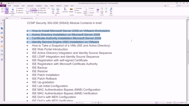The width and height of the screenshot is (189, 106).
Task: Go to previous page in status bar
Action: click(79, 103)
